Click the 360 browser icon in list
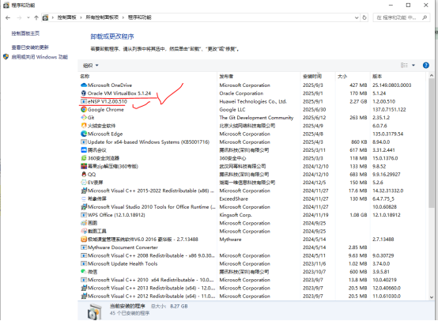This screenshot has width=438, height=321. (x=84, y=158)
